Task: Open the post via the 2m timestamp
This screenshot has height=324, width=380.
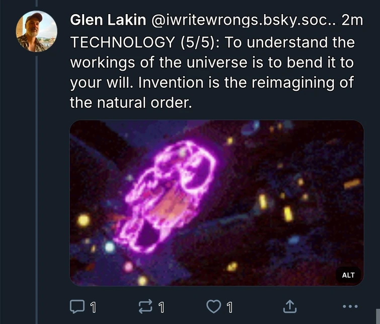Action: pos(351,21)
